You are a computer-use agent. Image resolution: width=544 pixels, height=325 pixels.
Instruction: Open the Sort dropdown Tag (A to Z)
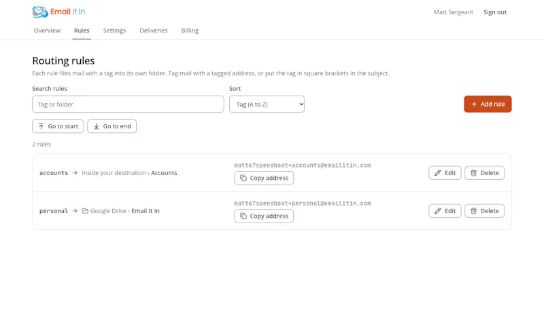(267, 104)
